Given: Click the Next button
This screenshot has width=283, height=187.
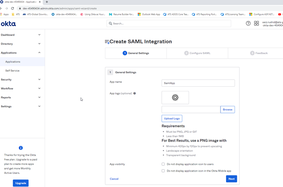Looking at the screenshot, I should tap(231, 179).
